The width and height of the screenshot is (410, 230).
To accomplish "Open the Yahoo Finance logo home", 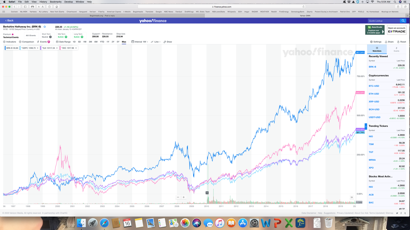I will pyautogui.click(x=153, y=21).
